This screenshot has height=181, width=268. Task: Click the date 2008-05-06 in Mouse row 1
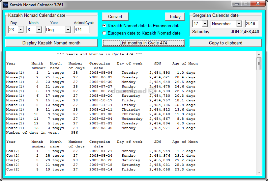(x=101, y=73)
